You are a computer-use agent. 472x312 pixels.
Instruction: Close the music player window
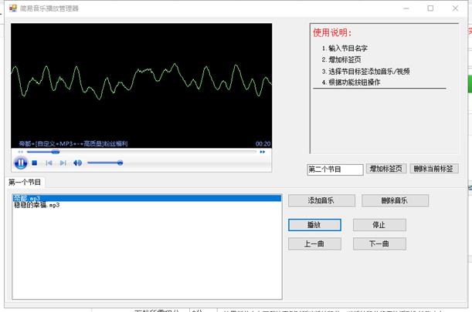click(455, 8)
